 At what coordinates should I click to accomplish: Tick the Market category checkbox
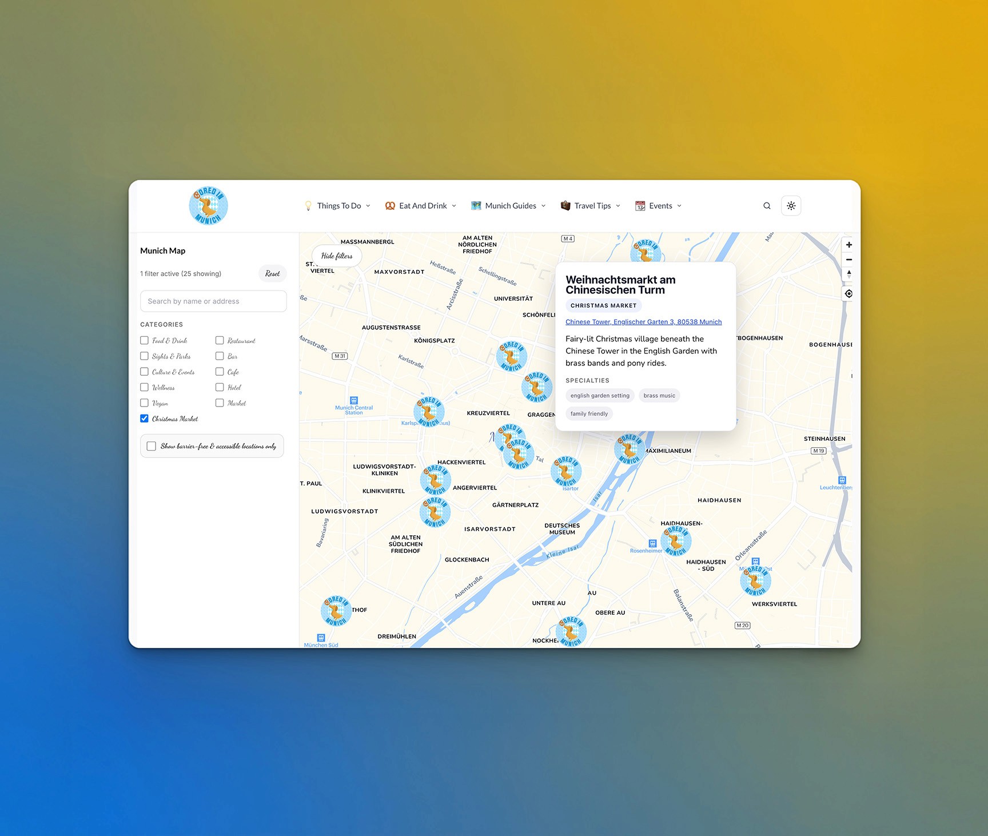(x=220, y=403)
